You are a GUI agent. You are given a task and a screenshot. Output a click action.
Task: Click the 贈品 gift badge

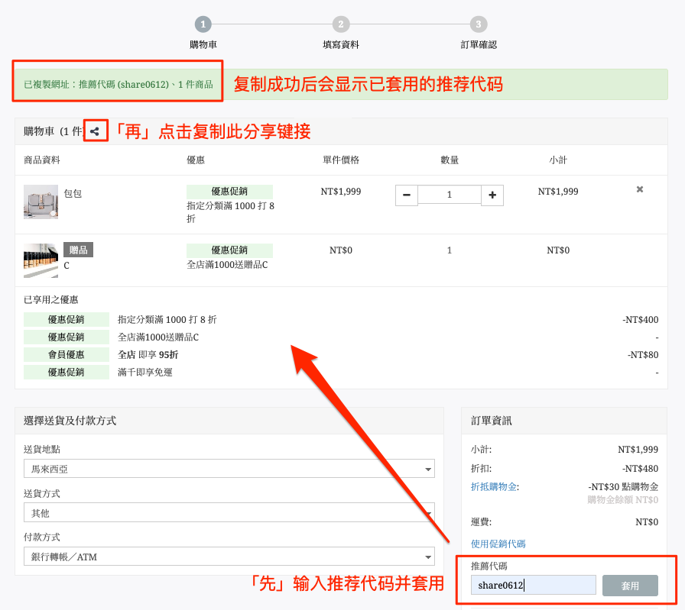(78, 250)
